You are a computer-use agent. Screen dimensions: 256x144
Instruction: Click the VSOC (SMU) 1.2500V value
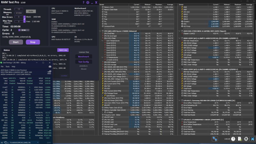point(47,87)
